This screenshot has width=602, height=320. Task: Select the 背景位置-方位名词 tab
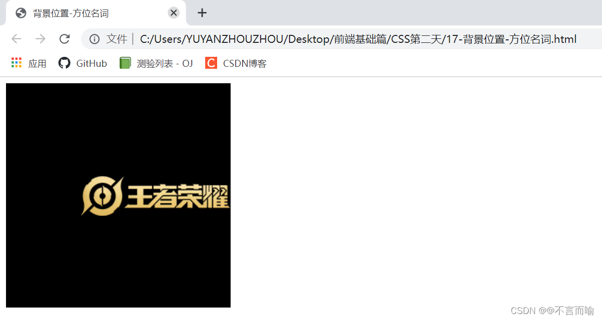pyautogui.click(x=96, y=13)
